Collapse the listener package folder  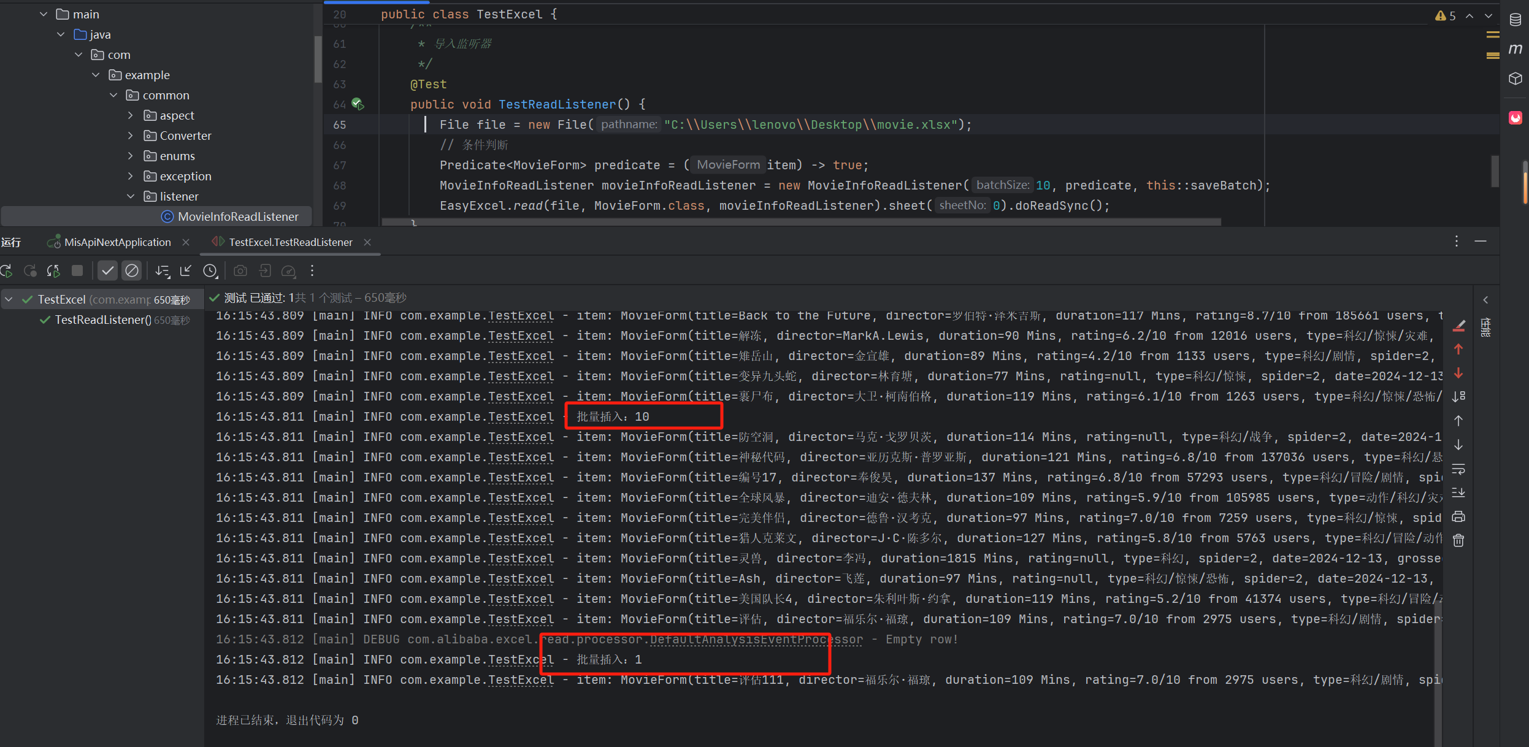click(130, 196)
